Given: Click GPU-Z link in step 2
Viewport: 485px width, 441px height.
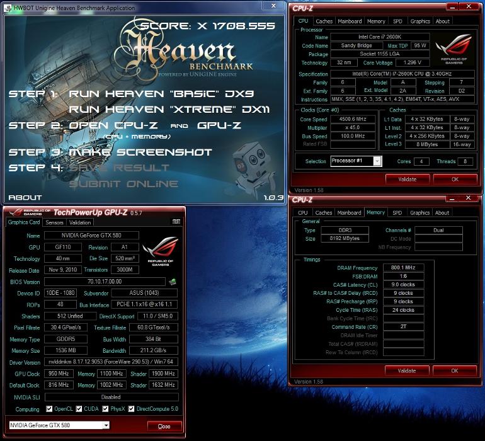Looking at the screenshot, I should [x=219, y=125].
